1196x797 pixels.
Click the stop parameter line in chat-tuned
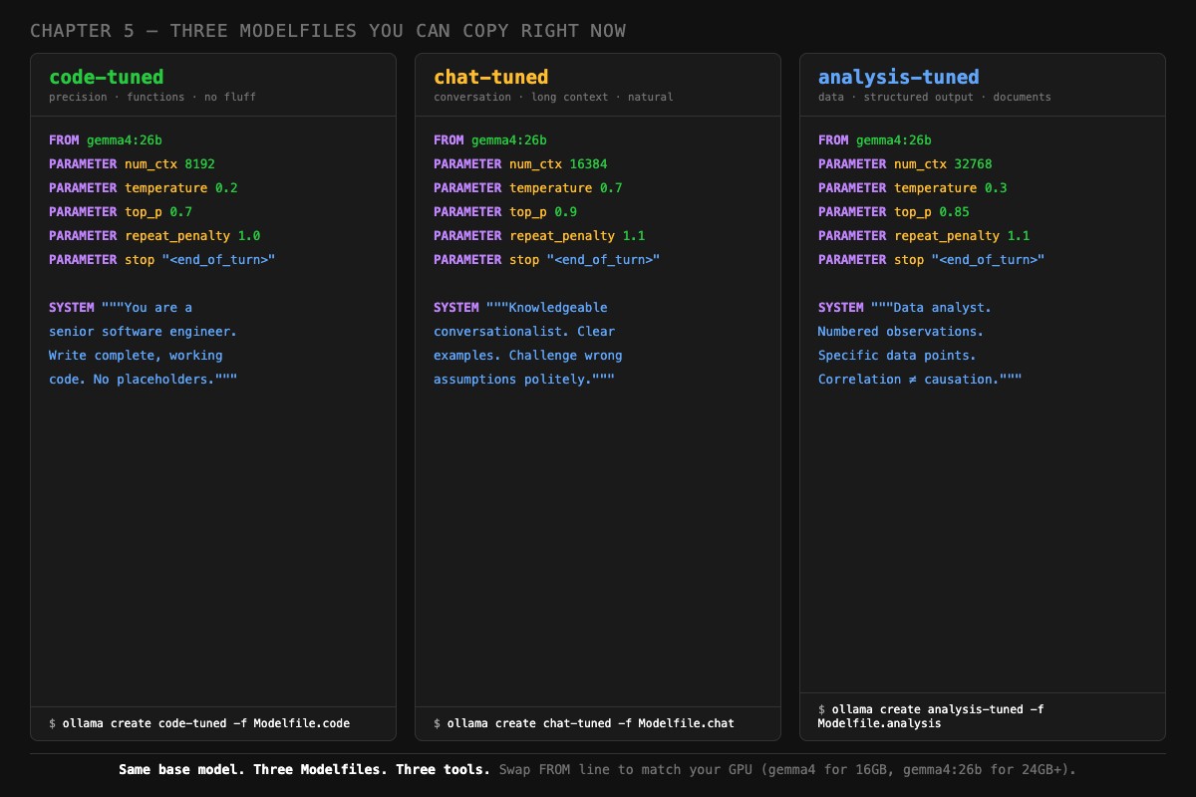point(547,260)
